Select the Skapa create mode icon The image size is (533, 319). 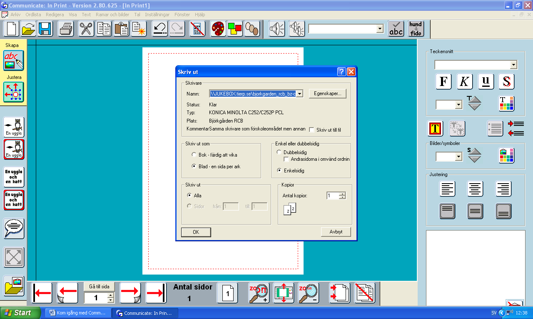coord(13,60)
